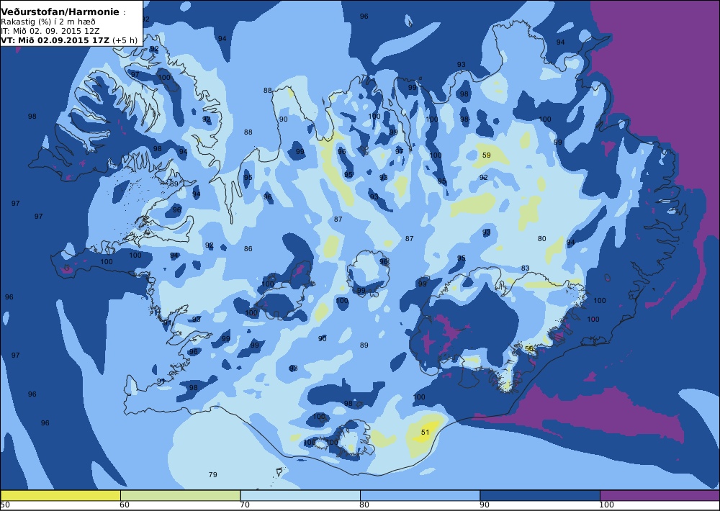Select the 'IT: Mið 02. 09. 2015 12Z' line

pos(50,31)
